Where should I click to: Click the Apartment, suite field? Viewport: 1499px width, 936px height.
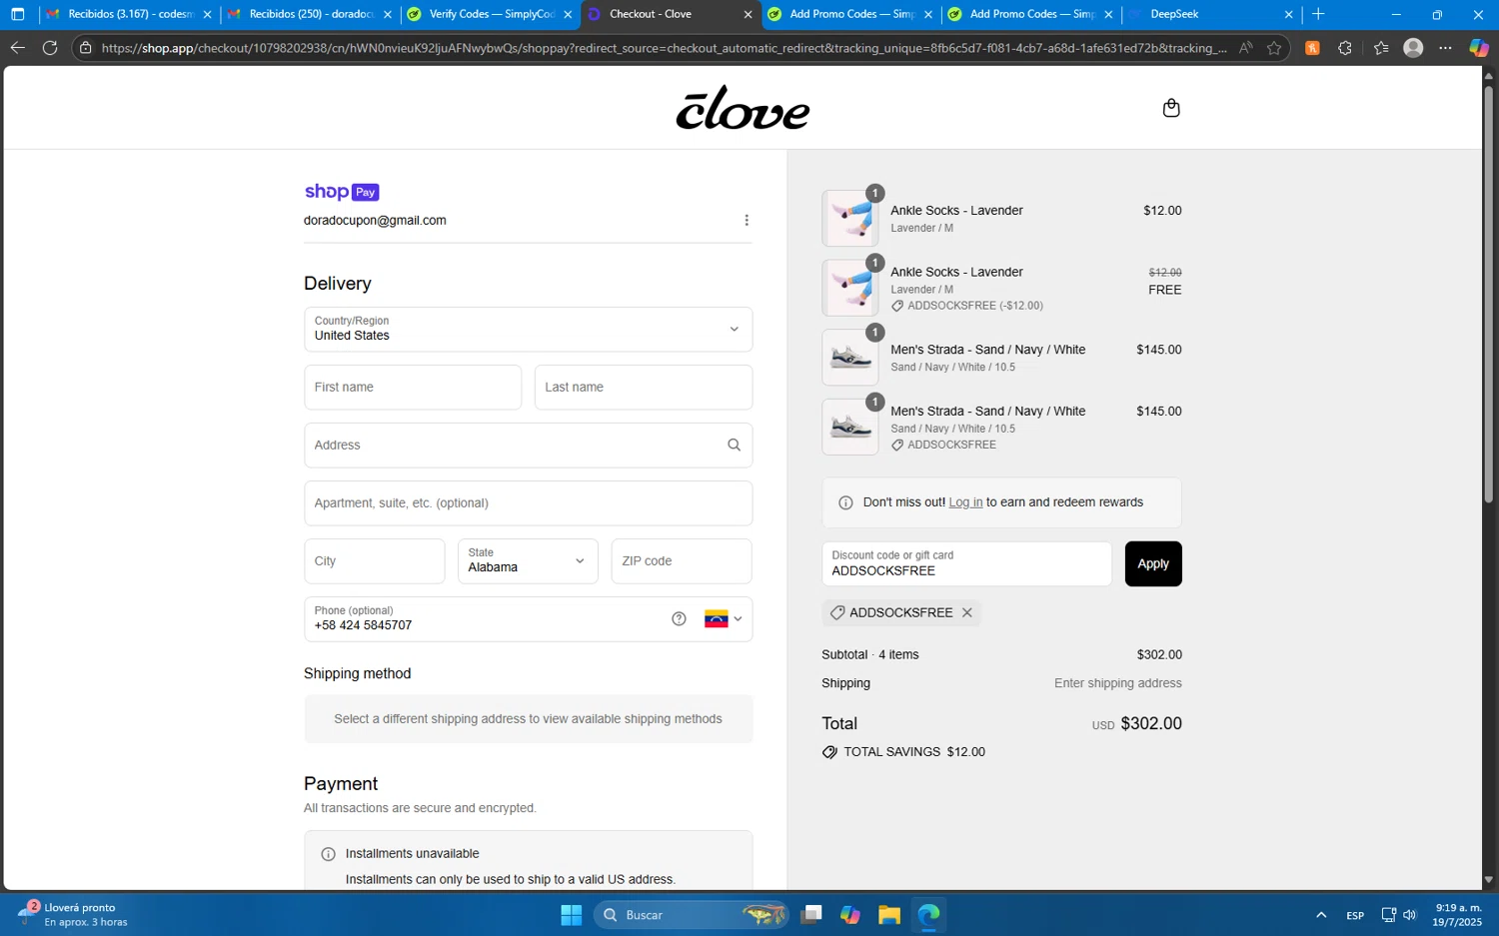pos(528,503)
